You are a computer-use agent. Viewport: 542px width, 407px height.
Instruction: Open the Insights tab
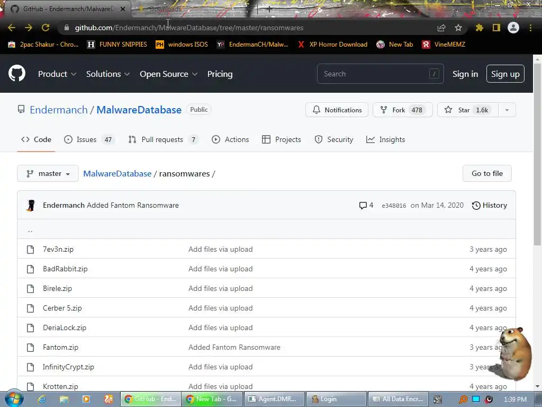pyautogui.click(x=386, y=139)
